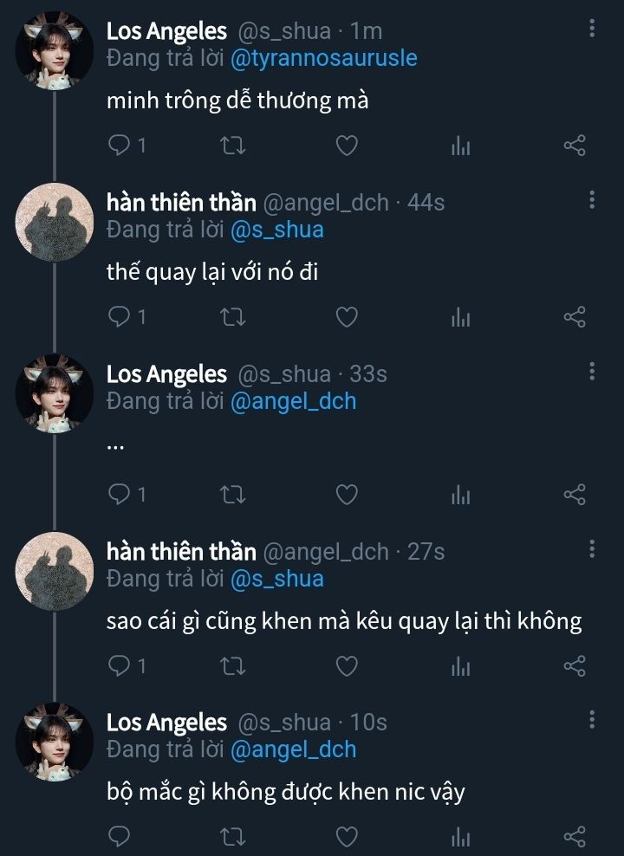View analytics of the "thế quay lại" tweet
This screenshot has height=856, width=624.
(x=460, y=318)
